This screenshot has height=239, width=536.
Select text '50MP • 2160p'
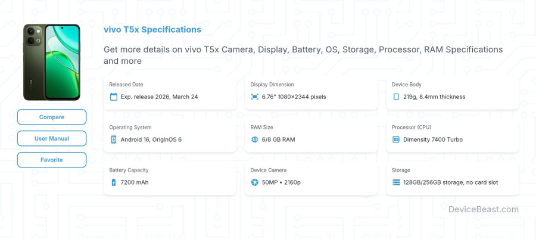[x=281, y=182]
